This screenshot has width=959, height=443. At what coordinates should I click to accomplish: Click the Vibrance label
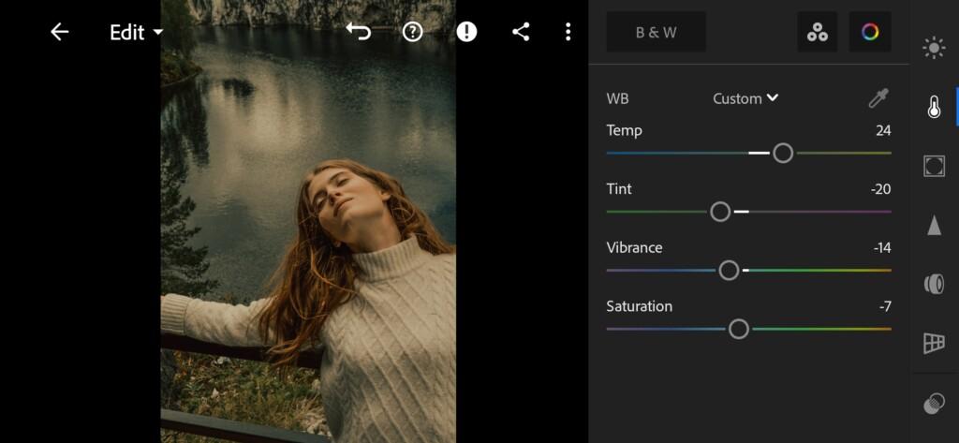[634, 248]
